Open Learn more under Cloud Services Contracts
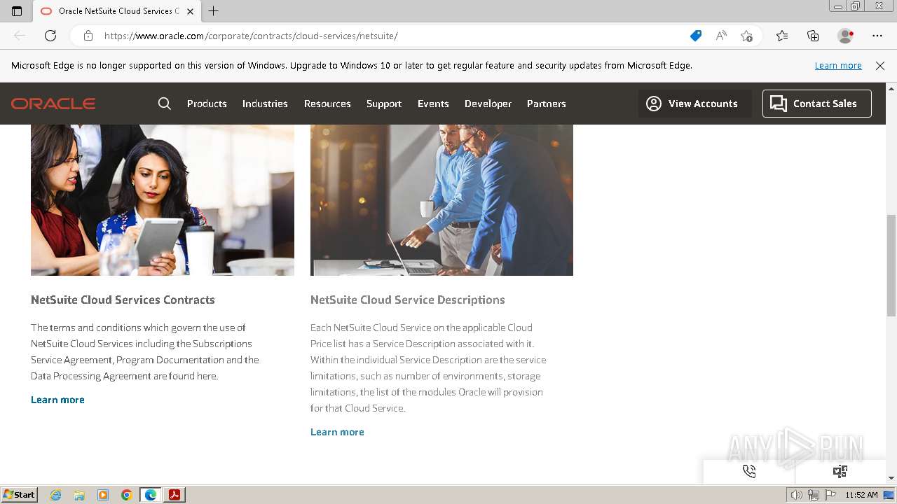The height and width of the screenshot is (504, 897). tap(57, 400)
